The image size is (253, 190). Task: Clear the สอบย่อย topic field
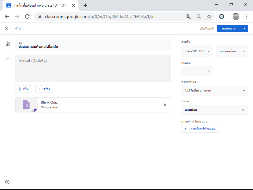click(x=243, y=110)
